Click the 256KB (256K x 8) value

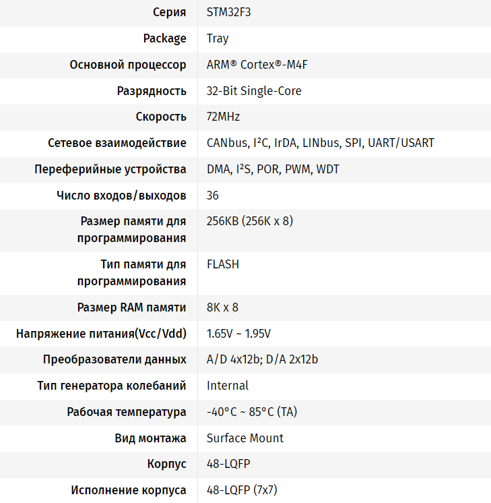pos(250,221)
